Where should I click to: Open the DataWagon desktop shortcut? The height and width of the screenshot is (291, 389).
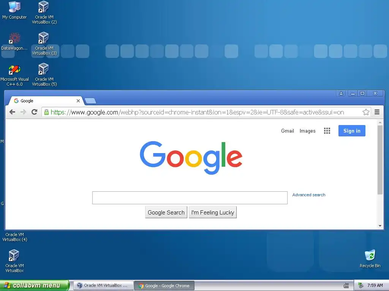coord(14,42)
